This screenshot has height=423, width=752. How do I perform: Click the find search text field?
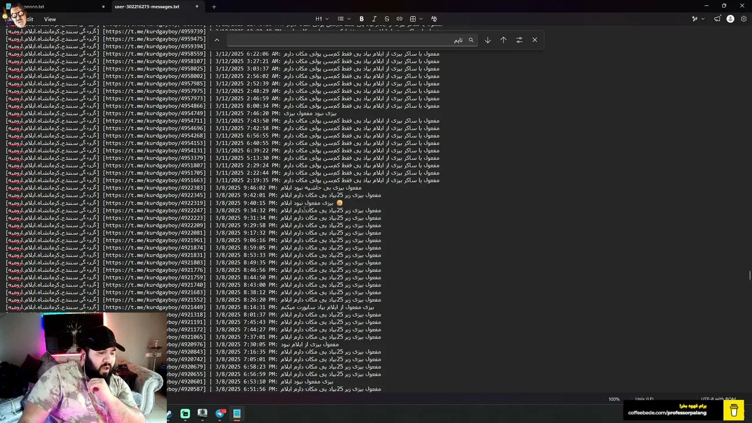351,40
